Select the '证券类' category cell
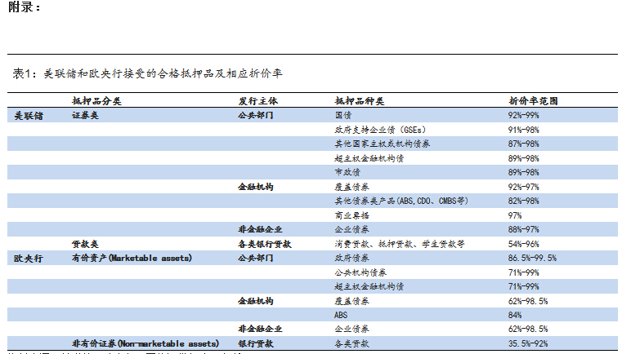This screenshot has height=354, width=622. click(85, 115)
